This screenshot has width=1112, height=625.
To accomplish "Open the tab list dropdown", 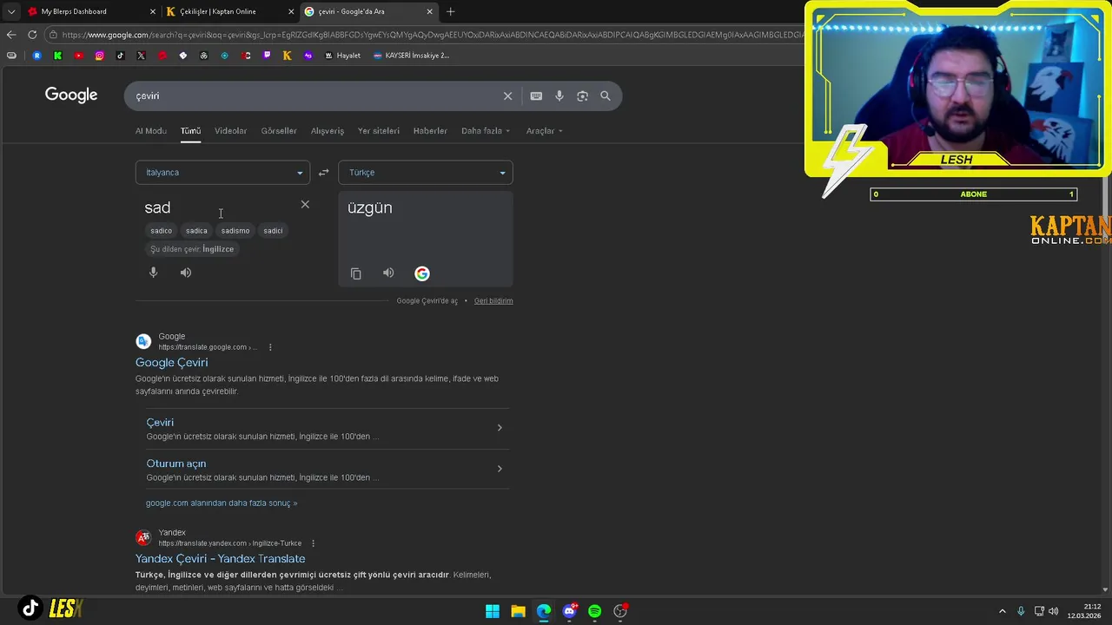I will pos(11,11).
